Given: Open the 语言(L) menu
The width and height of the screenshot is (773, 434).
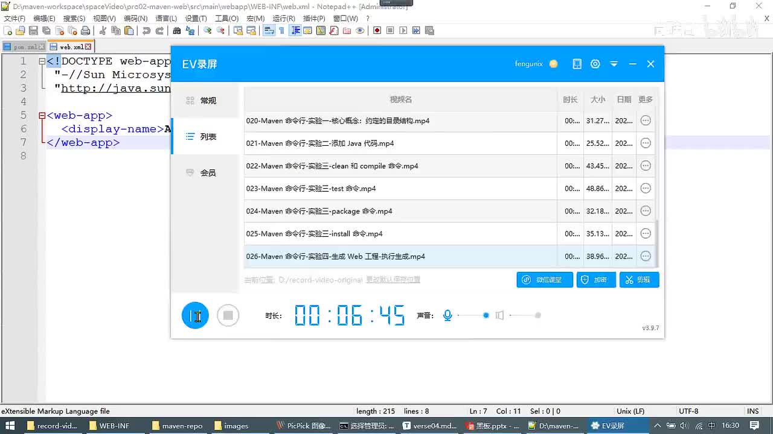Looking at the screenshot, I should point(166,19).
